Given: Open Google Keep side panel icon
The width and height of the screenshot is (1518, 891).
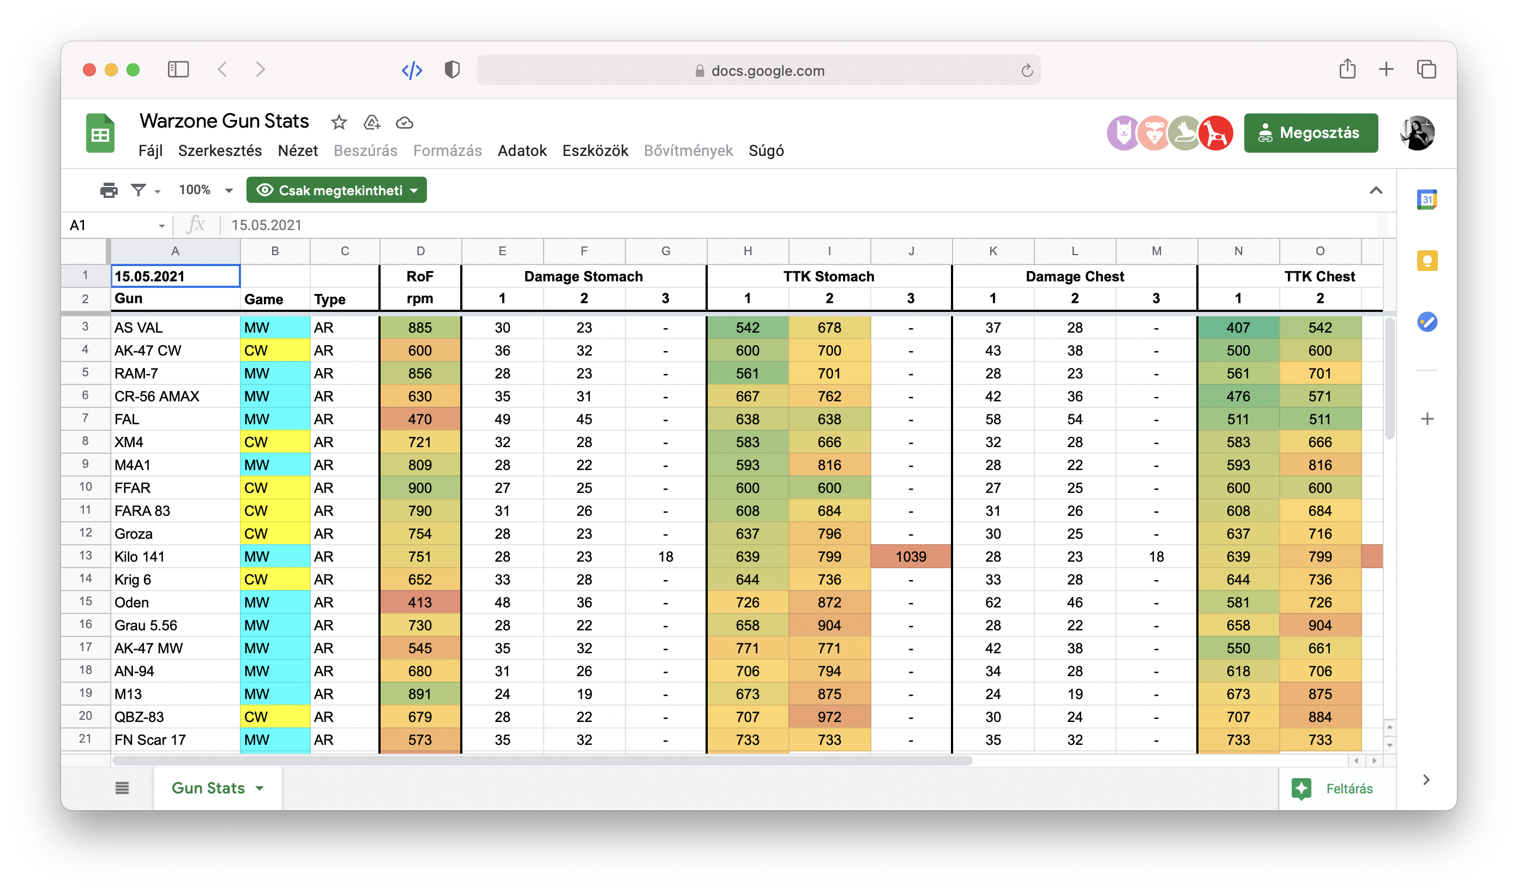Looking at the screenshot, I should pos(1426,261).
